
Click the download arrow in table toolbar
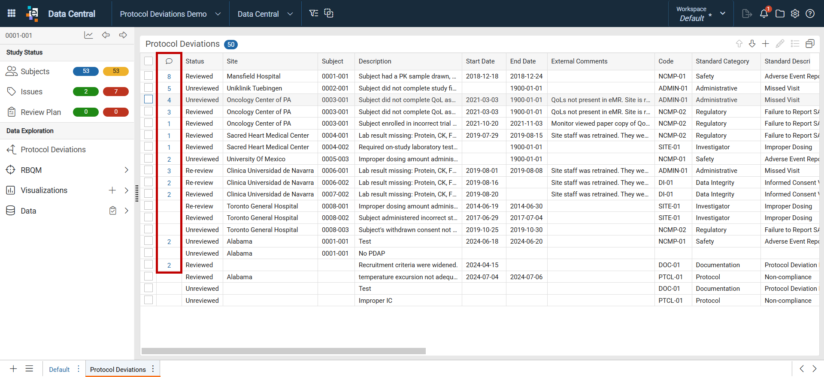752,43
